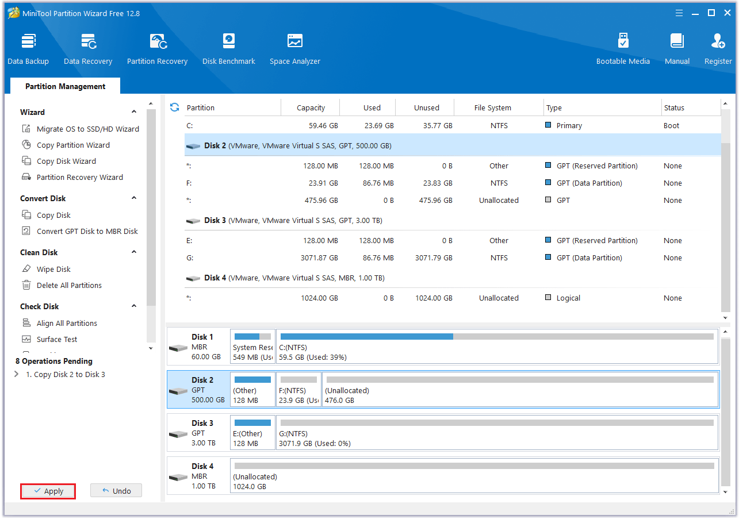Select 476.0 GB unallocated block on Disk 2

click(x=520, y=390)
